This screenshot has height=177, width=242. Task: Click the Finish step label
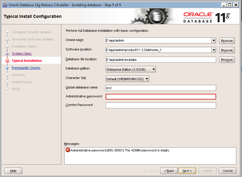pyautogui.click(x=16, y=89)
